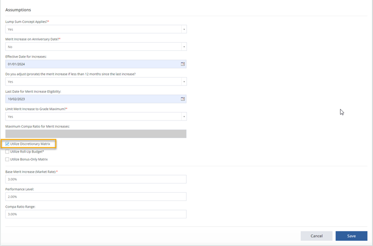Uncheck Utilize Discretionary Matrix
Screen dimensions: 373x246
[7, 144]
